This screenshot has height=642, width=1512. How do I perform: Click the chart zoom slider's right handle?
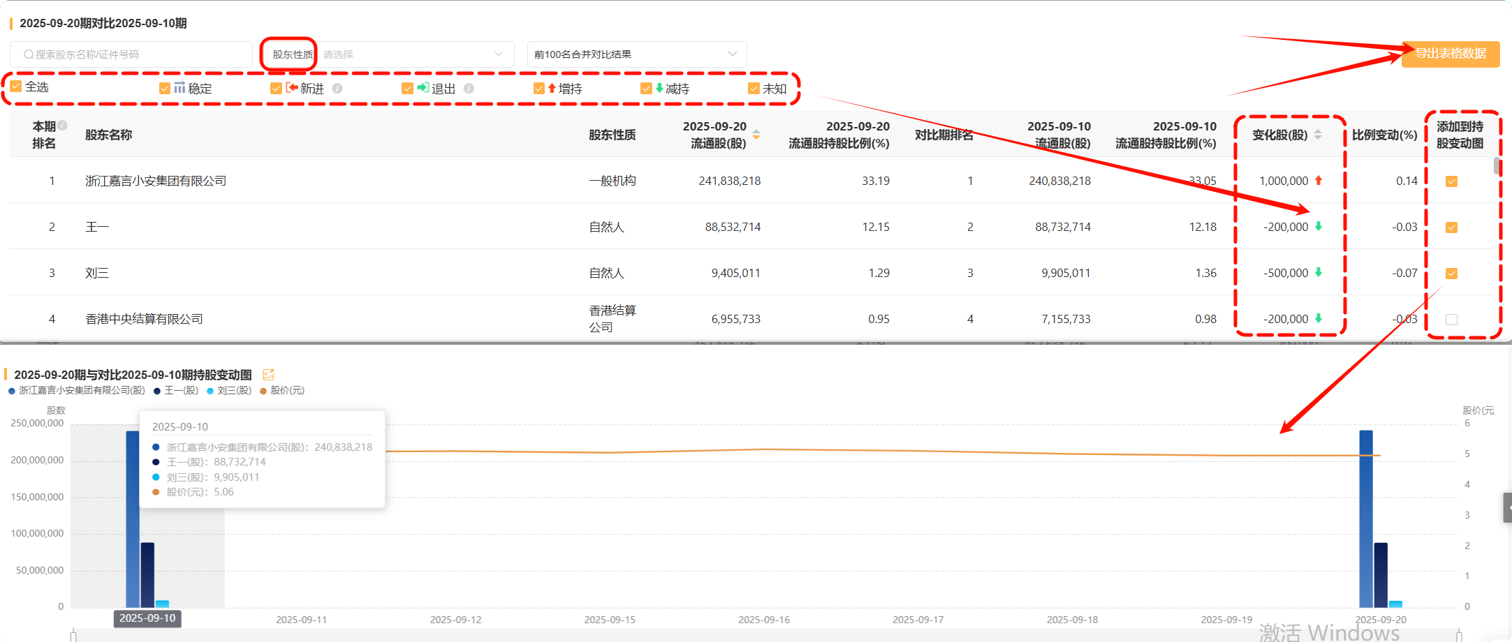pos(1459,635)
